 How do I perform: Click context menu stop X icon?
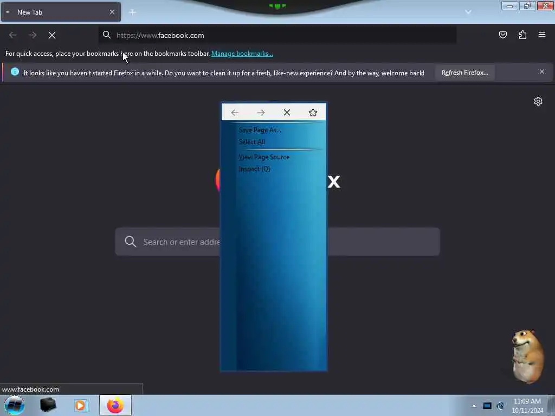[287, 113]
